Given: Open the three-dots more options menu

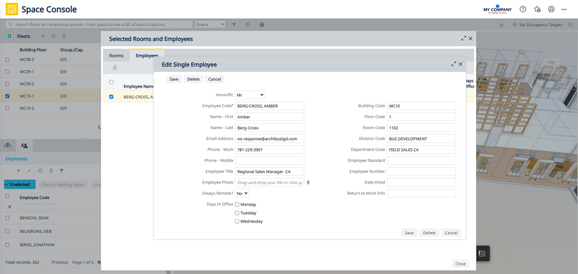Looking at the screenshot, I should 564,9.
